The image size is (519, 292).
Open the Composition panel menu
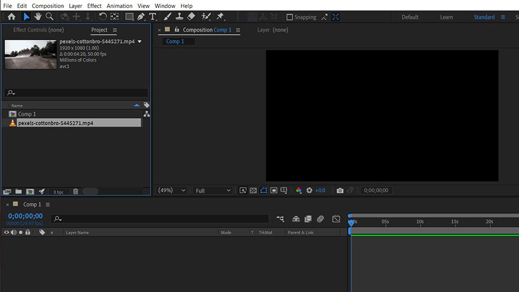[238, 30]
